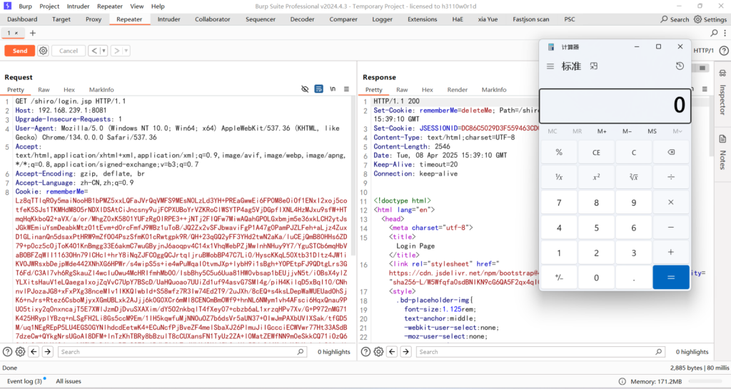Switch to the Intruder tab
731x389 pixels.
[168, 19]
